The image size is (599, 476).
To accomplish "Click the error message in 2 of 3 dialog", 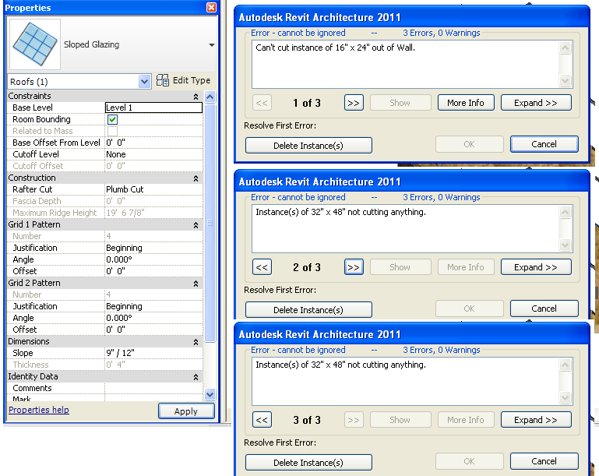I will 340,212.
